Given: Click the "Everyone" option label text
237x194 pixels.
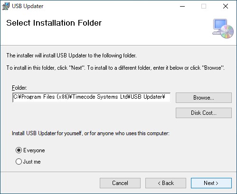Looking at the screenshot, I should 34,150.
